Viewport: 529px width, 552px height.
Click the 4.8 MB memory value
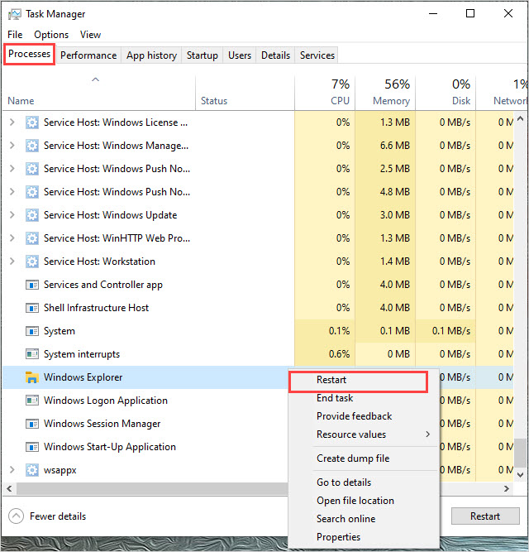395,192
